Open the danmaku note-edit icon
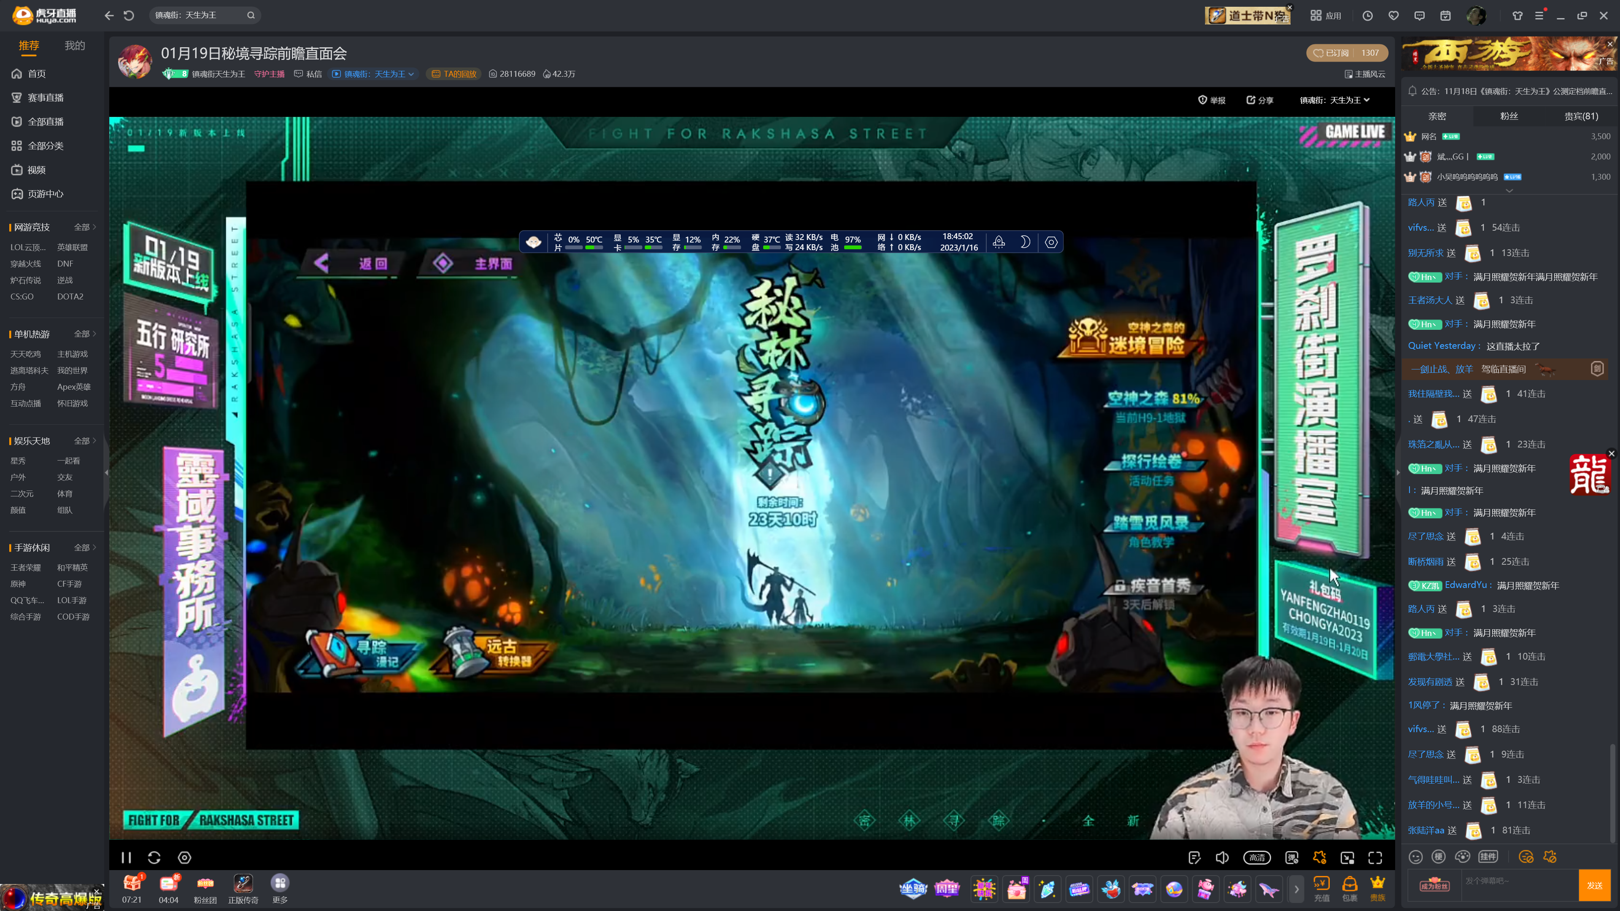Viewport: 1620px width, 911px height. 1195,857
